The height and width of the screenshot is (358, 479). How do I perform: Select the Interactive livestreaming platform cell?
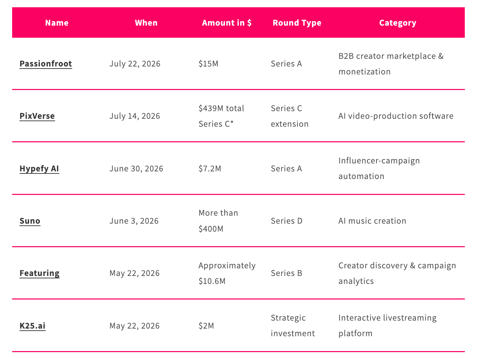click(x=387, y=326)
